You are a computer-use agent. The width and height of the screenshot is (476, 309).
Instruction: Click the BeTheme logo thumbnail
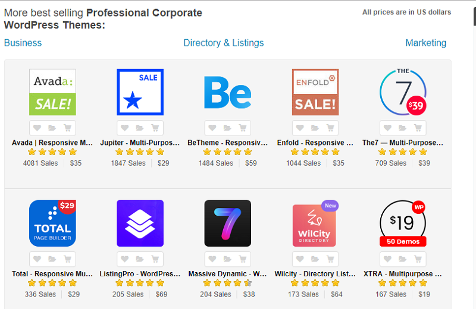click(228, 92)
